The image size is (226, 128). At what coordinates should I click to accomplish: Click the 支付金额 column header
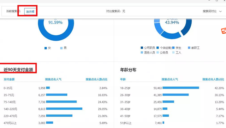[9, 79]
